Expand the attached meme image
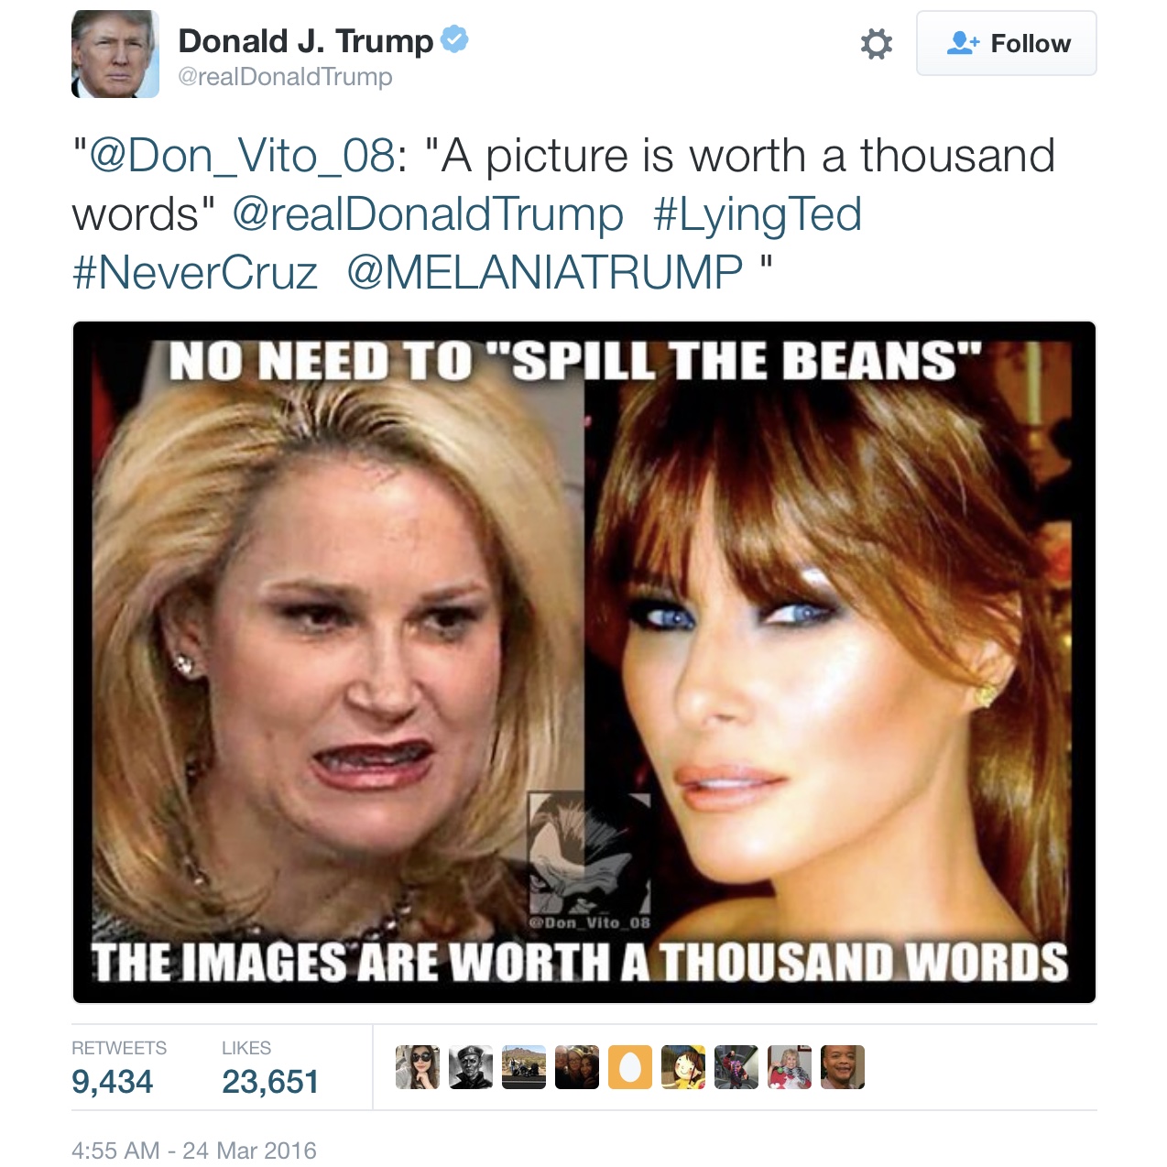This screenshot has width=1167, height=1167. point(584,662)
